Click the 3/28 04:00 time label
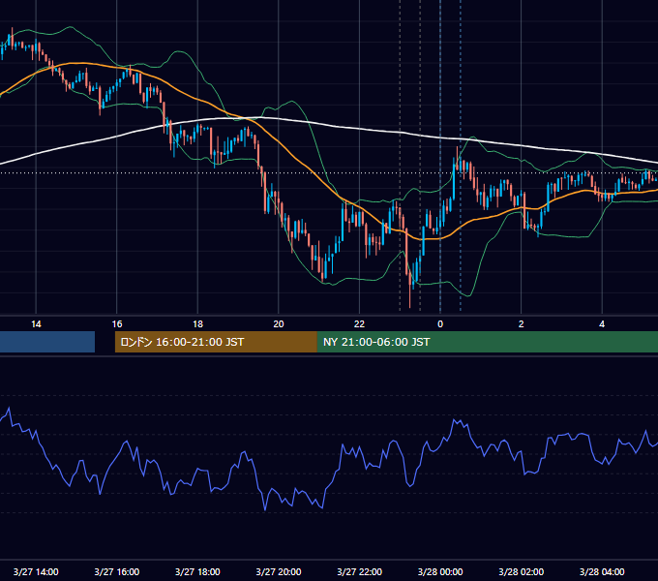Screen dimensions: 658x581 [x=602, y=571]
